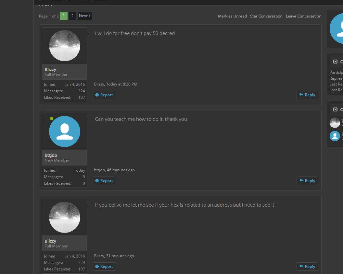Open bttjob username in the post sidebar
This screenshot has width=343, height=274.
pos(51,155)
